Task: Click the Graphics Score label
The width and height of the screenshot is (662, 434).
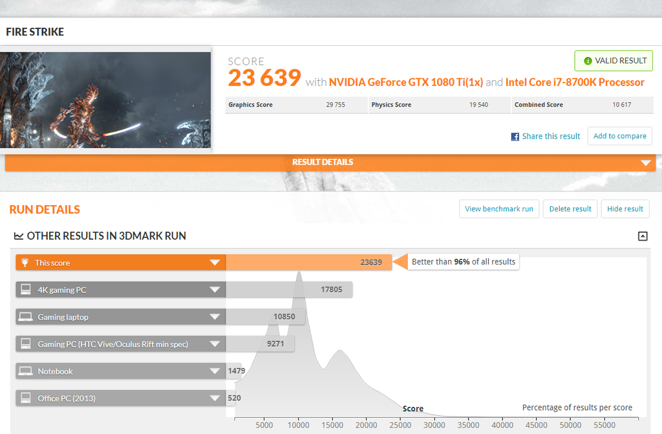Action: point(250,105)
